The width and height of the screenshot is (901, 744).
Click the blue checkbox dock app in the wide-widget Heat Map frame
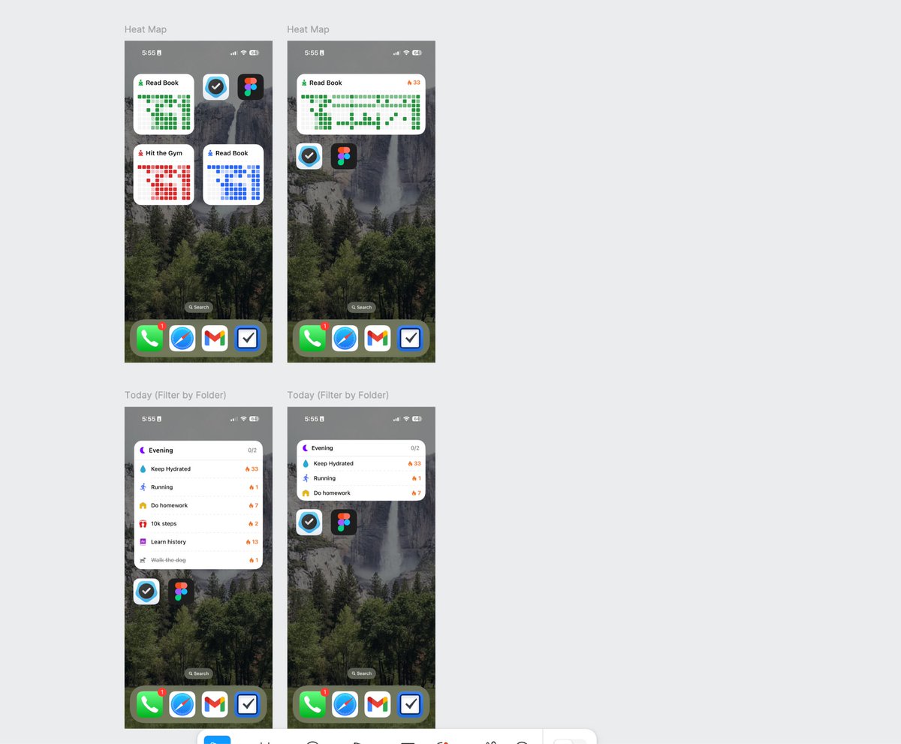pos(410,339)
